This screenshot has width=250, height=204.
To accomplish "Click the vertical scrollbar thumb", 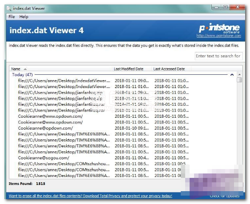I will 239,80.
